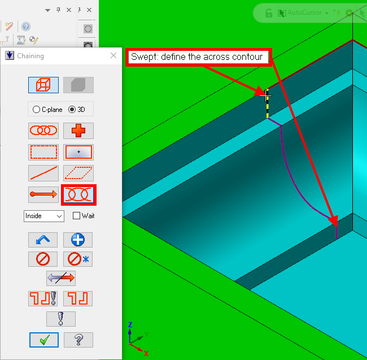Click the circle icon in side toolbar

pyautogui.click(x=88, y=29)
